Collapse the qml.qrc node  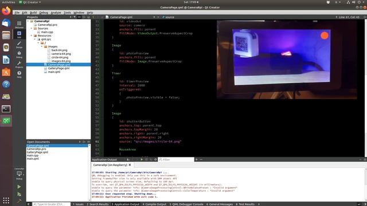(35, 39)
